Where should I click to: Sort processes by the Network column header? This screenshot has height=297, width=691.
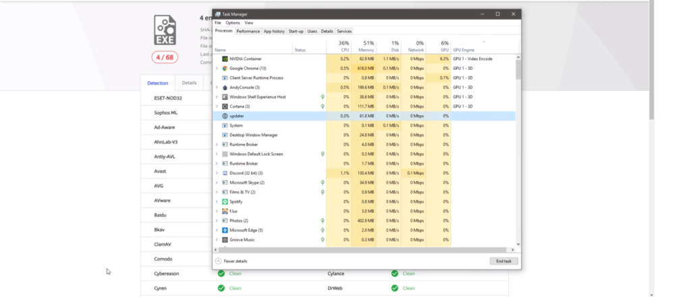point(414,46)
